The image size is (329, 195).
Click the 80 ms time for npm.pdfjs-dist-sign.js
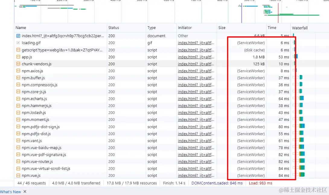tap(284, 127)
